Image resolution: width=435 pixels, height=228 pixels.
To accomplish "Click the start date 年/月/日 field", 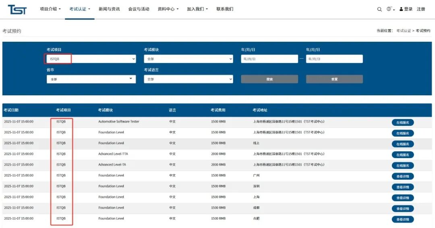I will pos(269,59).
